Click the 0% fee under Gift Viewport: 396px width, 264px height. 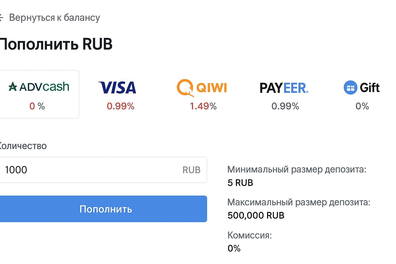[362, 106]
